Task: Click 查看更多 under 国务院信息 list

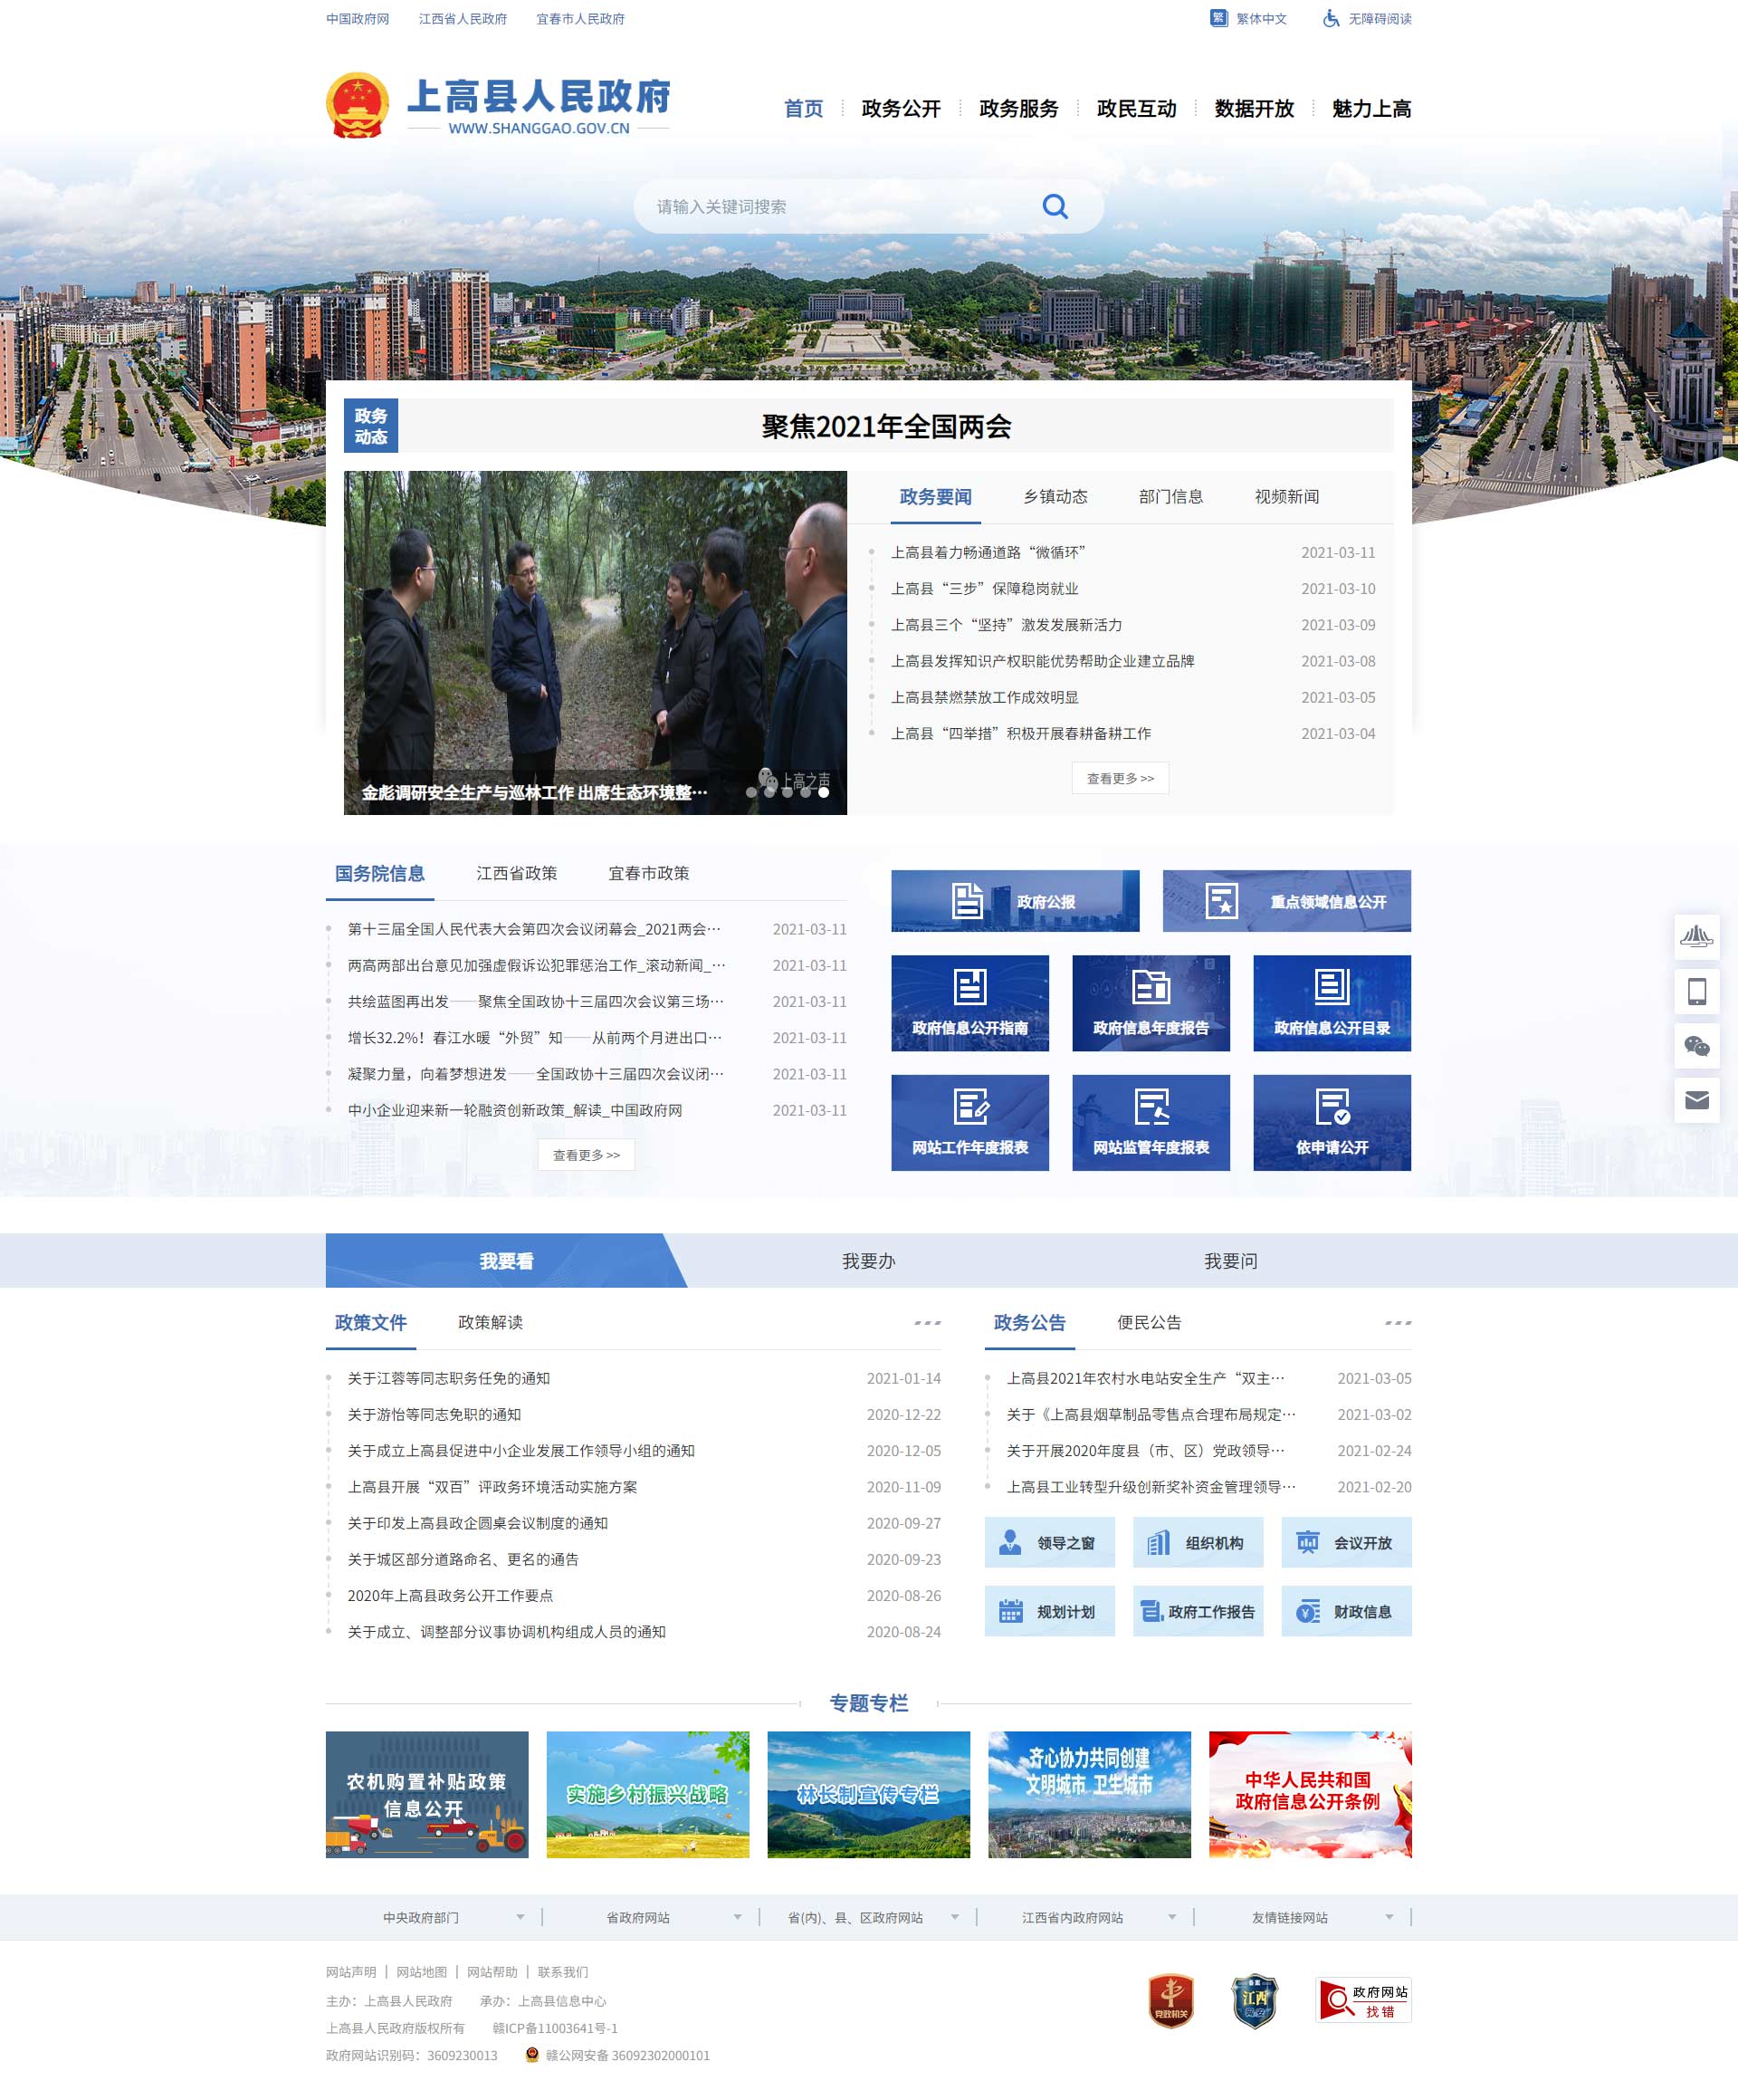Action: [x=587, y=1155]
